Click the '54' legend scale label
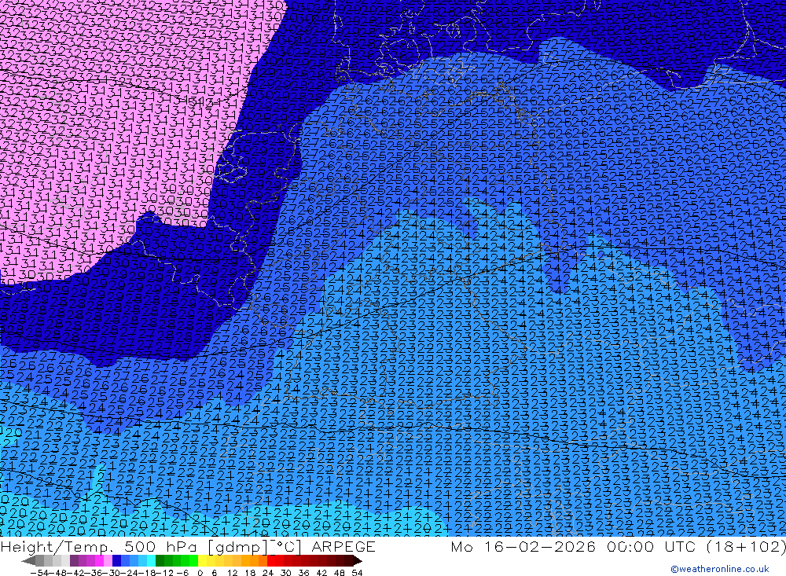 pos(357,573)
